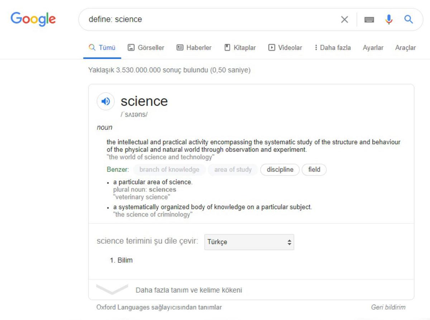Click the Görseller camera icon

132,47
